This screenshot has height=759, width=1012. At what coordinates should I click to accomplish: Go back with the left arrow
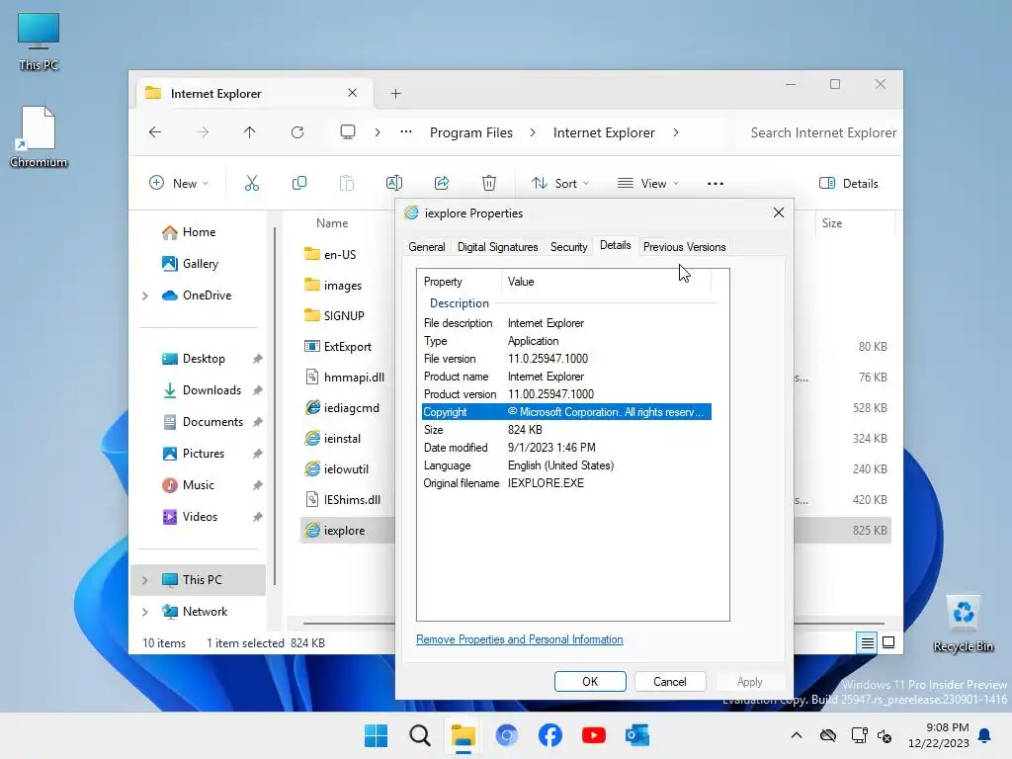tap(155, 132)
